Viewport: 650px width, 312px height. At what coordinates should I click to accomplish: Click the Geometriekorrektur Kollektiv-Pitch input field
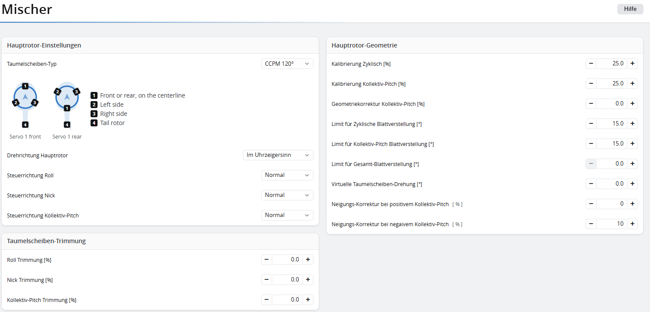(611, 104)
